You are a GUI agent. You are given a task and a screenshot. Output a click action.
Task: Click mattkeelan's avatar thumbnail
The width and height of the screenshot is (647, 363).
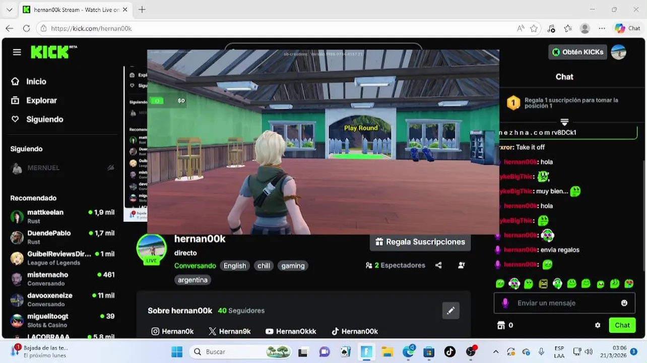pos(17,217)
